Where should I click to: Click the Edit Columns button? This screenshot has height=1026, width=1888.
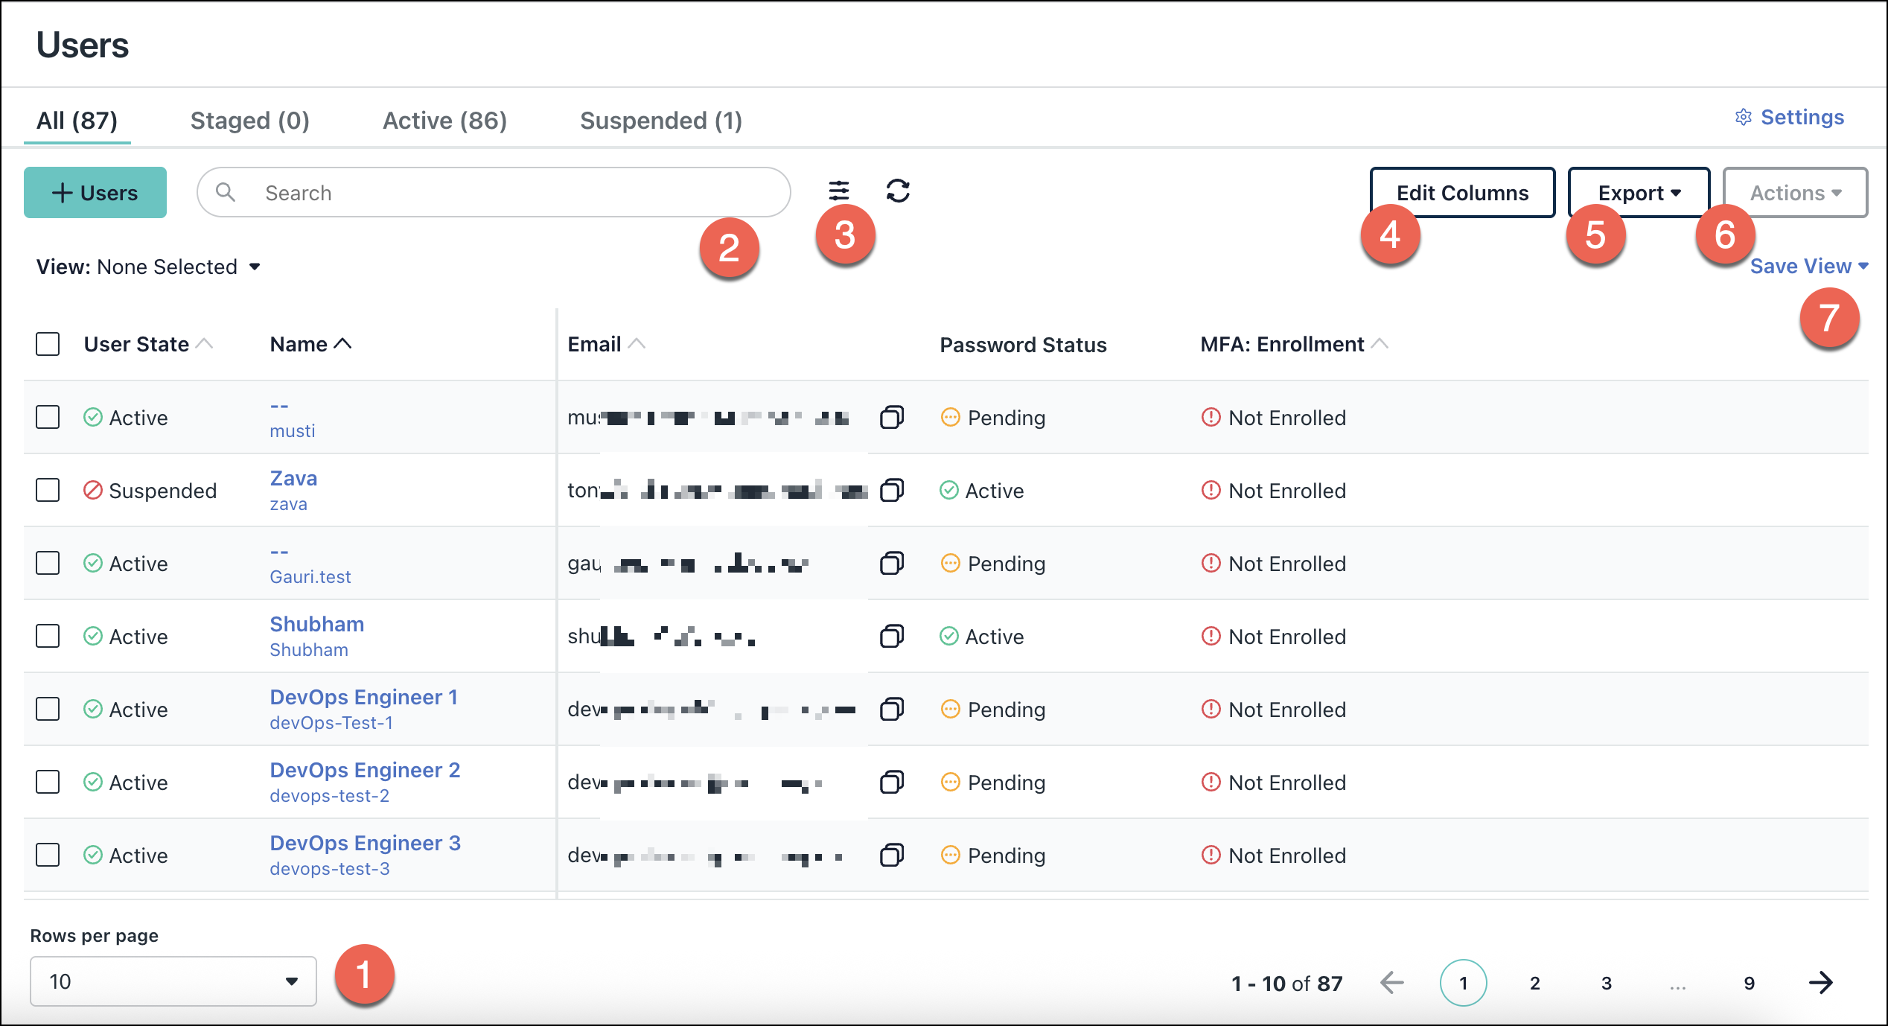click(x=1462, y=192)
